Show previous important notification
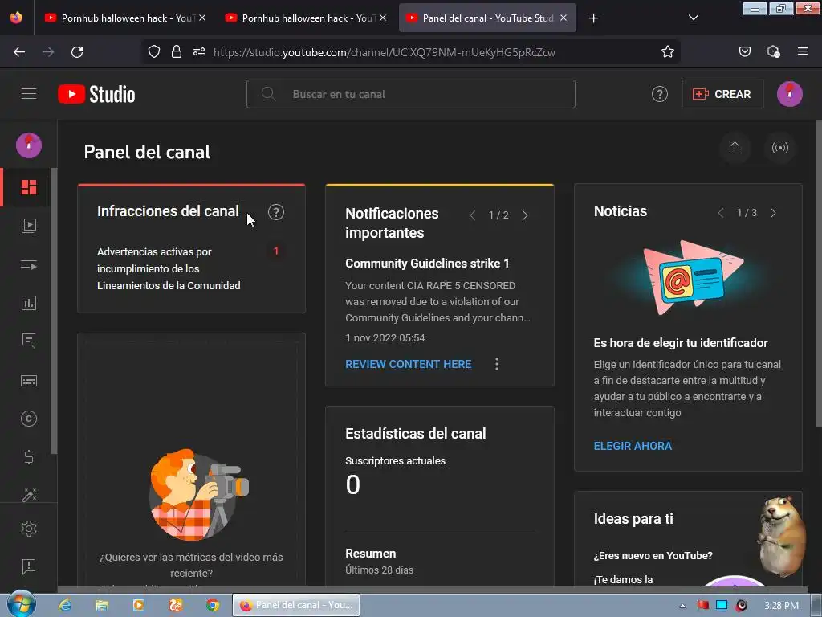 click(x=472, y=215)
